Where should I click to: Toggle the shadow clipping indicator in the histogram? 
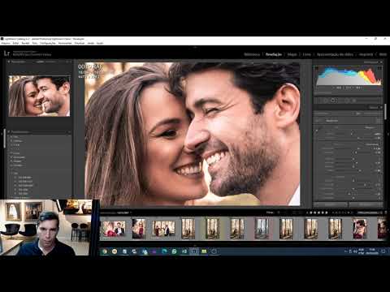coord(316,67)
